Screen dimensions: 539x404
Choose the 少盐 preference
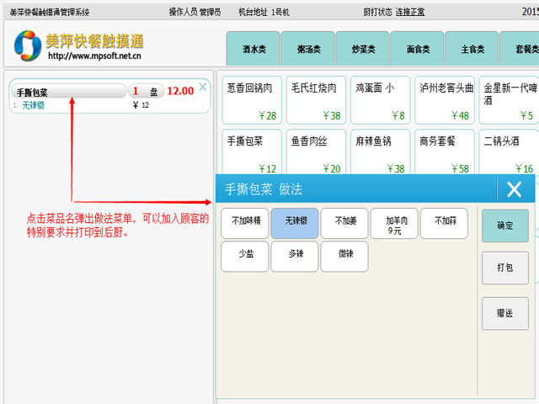pos(244,256)
